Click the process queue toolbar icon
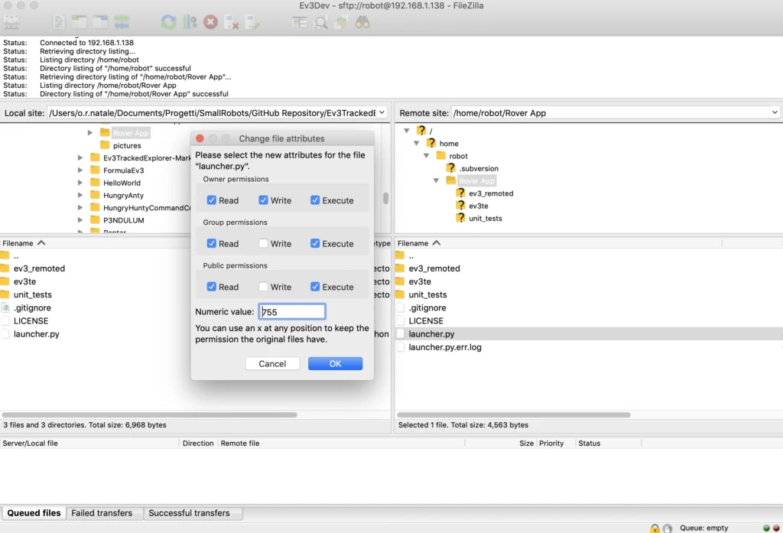783x533 pixels. tap(190, 22)
